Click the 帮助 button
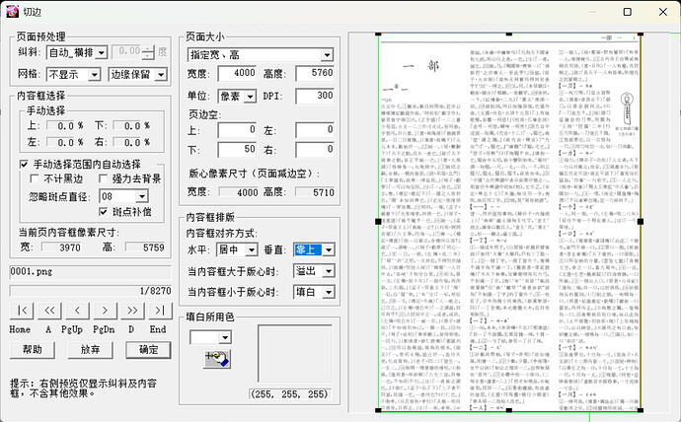 coord(33,350)
